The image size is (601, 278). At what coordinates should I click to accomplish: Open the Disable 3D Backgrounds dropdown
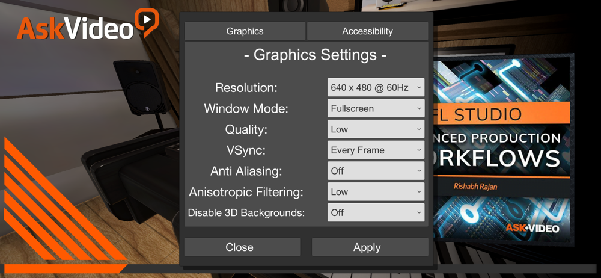[x=376, y=212]
